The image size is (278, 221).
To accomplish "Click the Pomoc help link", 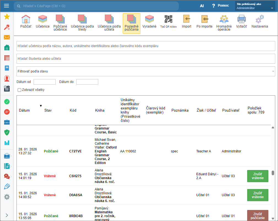I will click(x=220, y=6).
